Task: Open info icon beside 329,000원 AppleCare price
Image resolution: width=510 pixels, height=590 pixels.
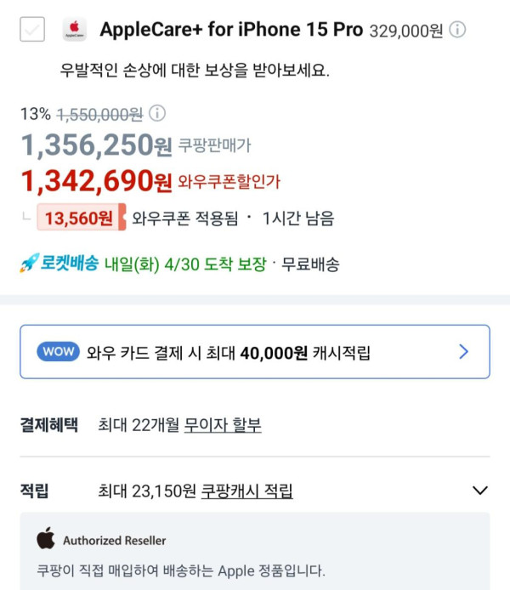Action: click(457, 31)
